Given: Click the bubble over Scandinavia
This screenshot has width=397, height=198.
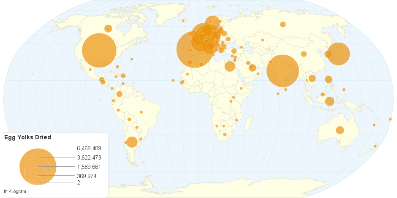Looking at the screenshot, I should point(212,23).
